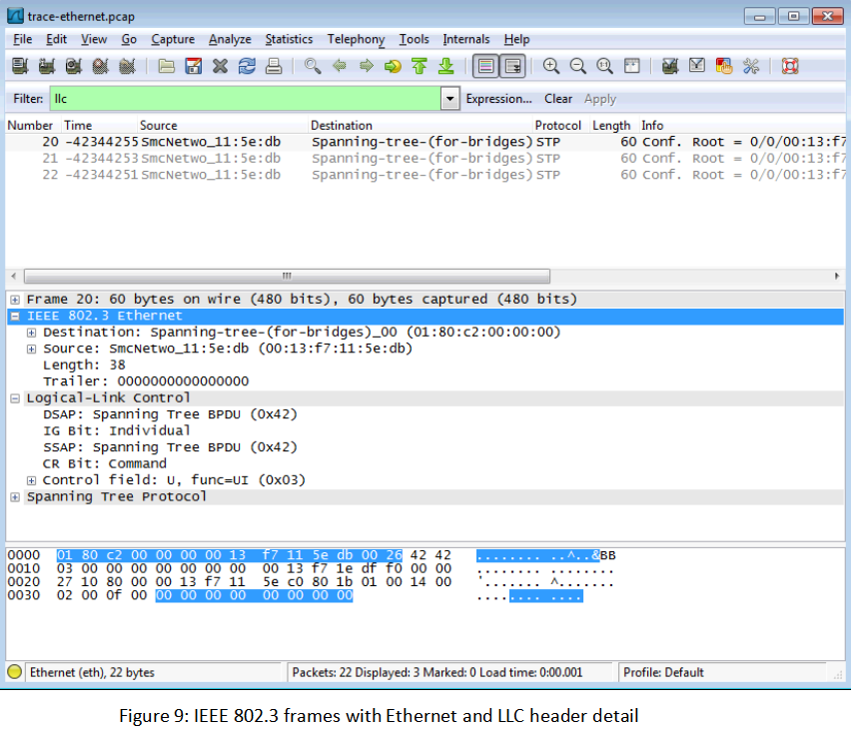Close the capture file with X icon
851x730 pixels.
tap(220, 66)
